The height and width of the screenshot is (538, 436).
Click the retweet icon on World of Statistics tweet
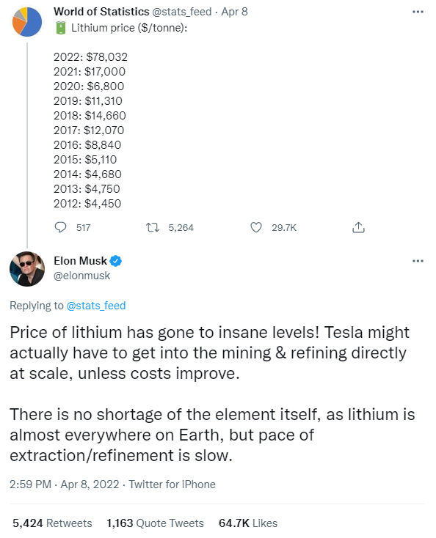(x=153, y=227)
